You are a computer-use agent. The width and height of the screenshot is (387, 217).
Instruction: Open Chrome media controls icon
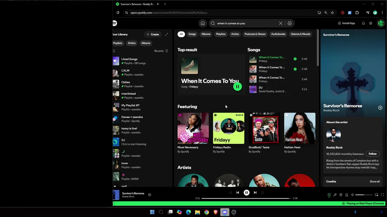click(368, 13)
